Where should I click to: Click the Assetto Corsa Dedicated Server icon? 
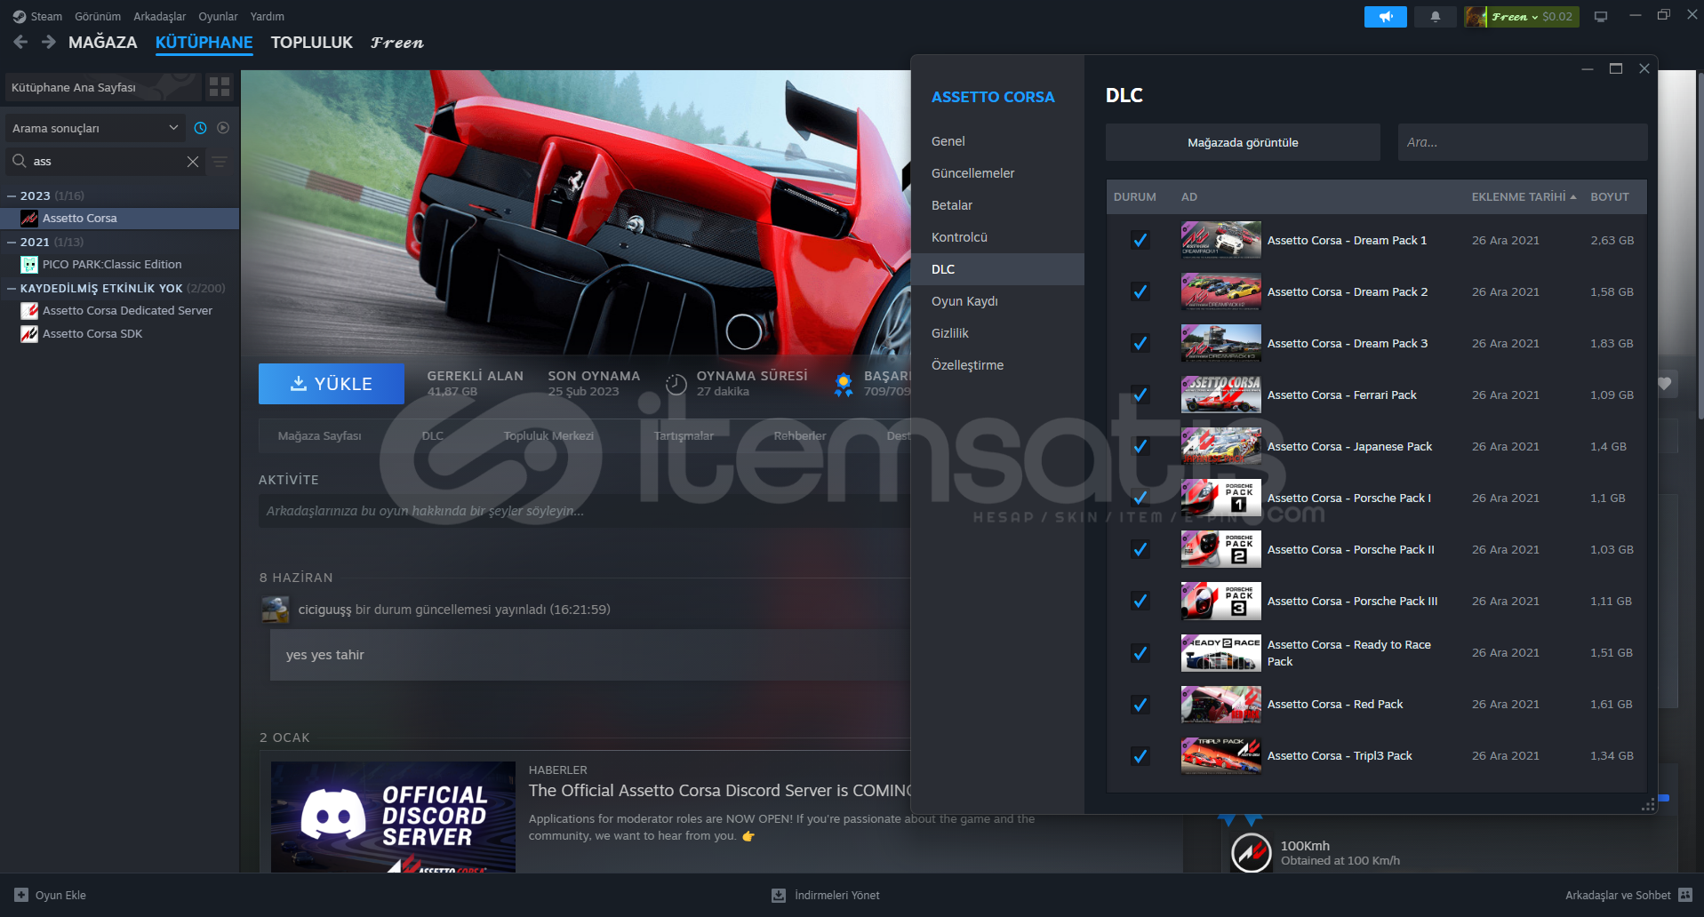(x=29, y=310)
